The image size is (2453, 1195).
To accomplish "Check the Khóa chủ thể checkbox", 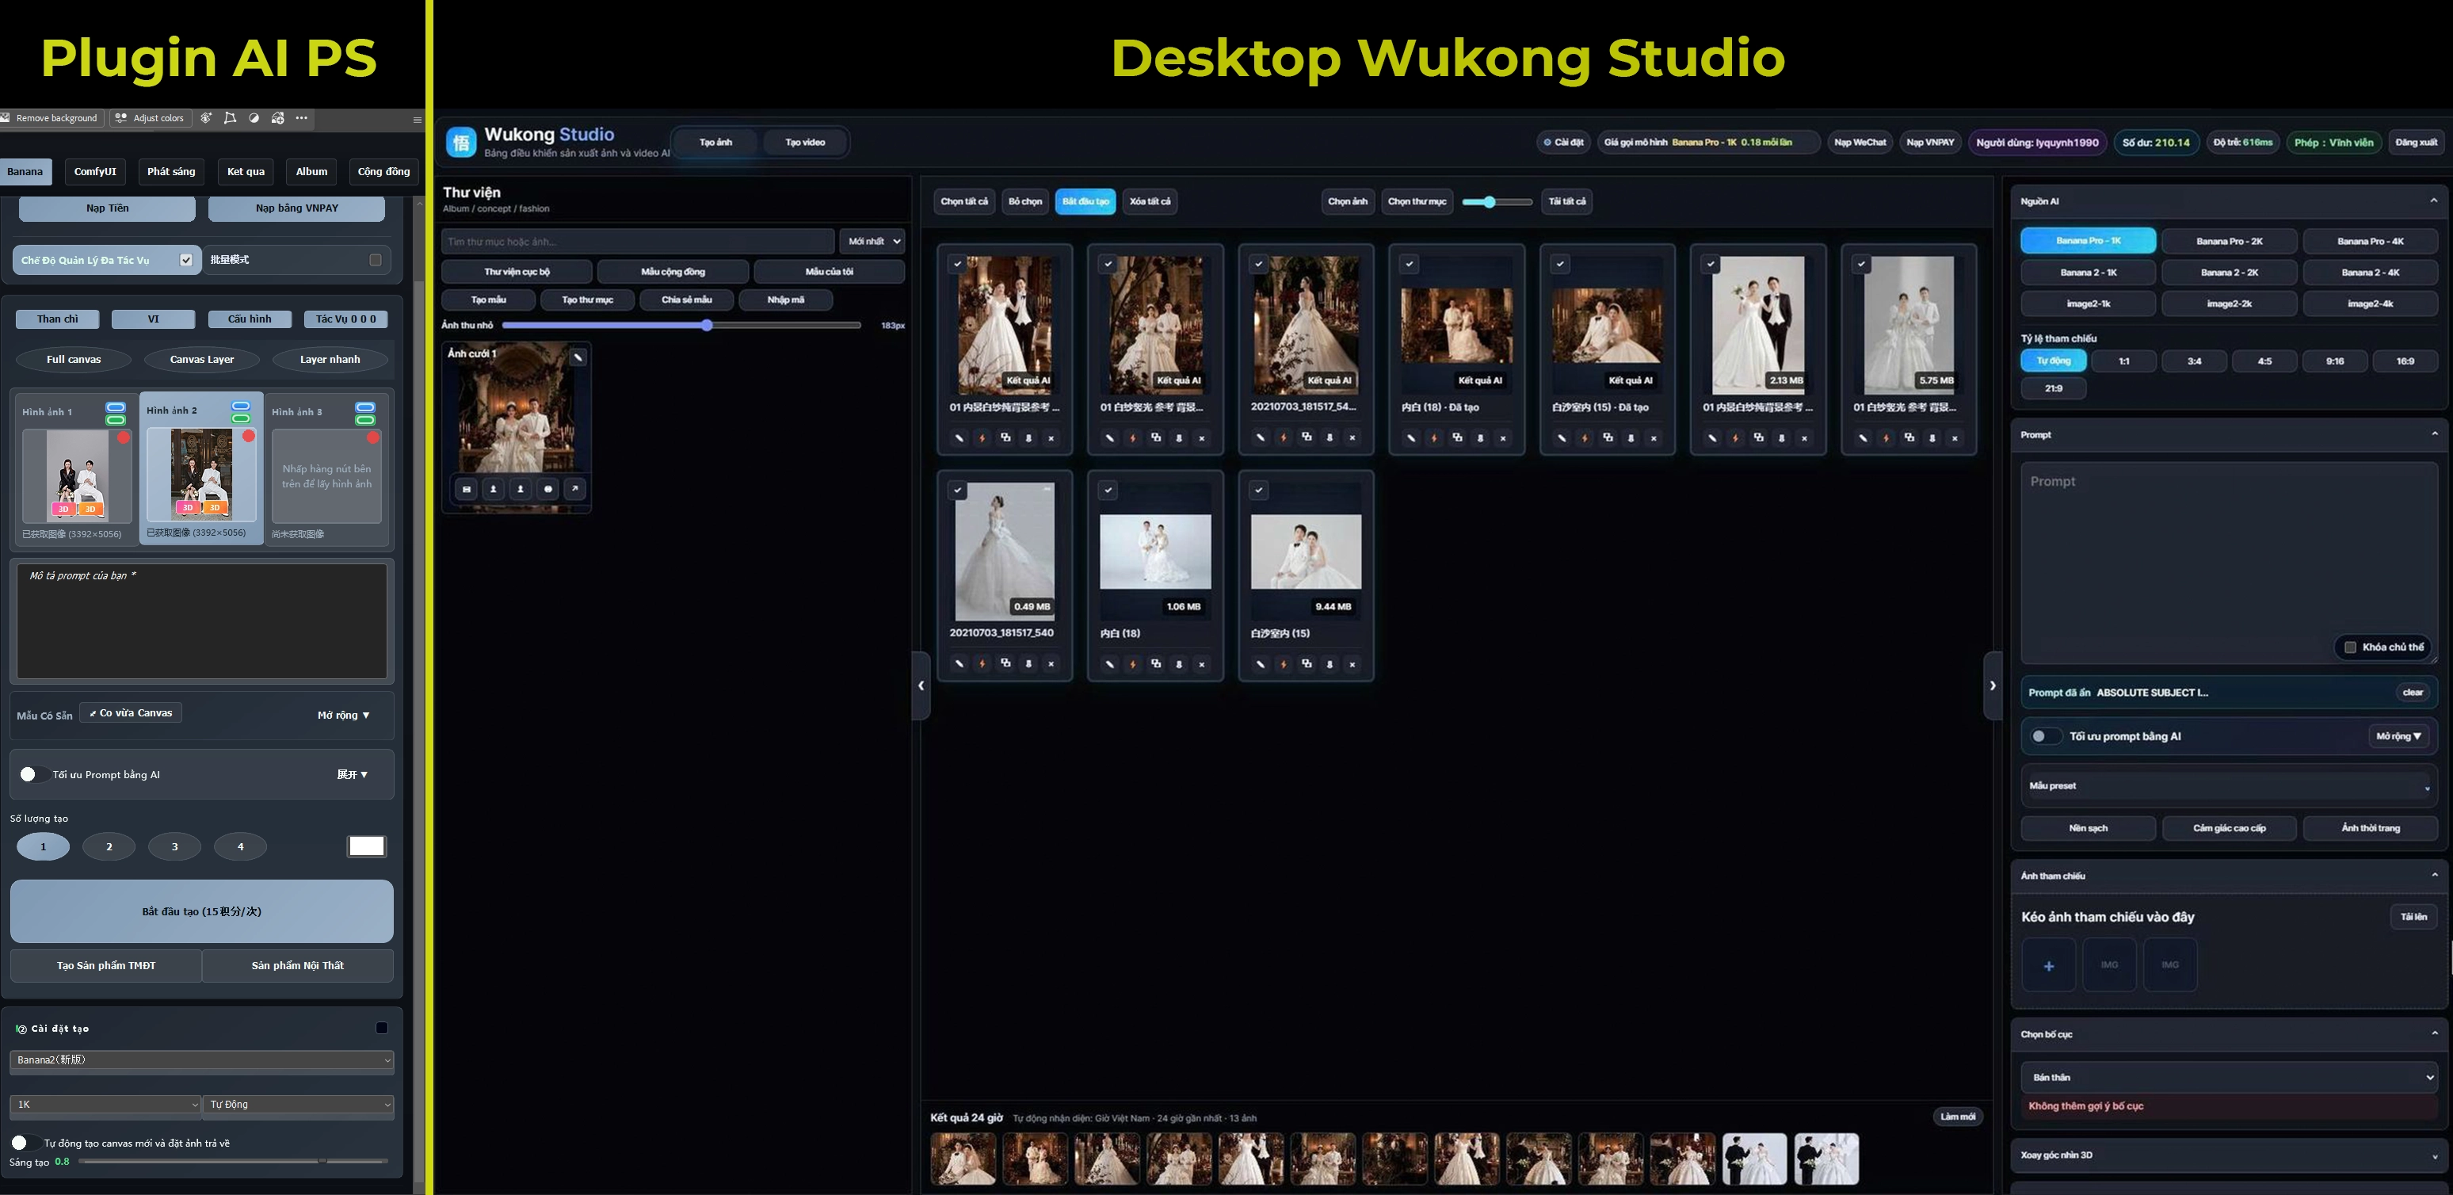I will (x=2350, y=647).
